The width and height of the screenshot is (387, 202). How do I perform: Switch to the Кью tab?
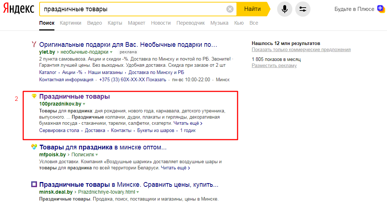click(239, 23)
